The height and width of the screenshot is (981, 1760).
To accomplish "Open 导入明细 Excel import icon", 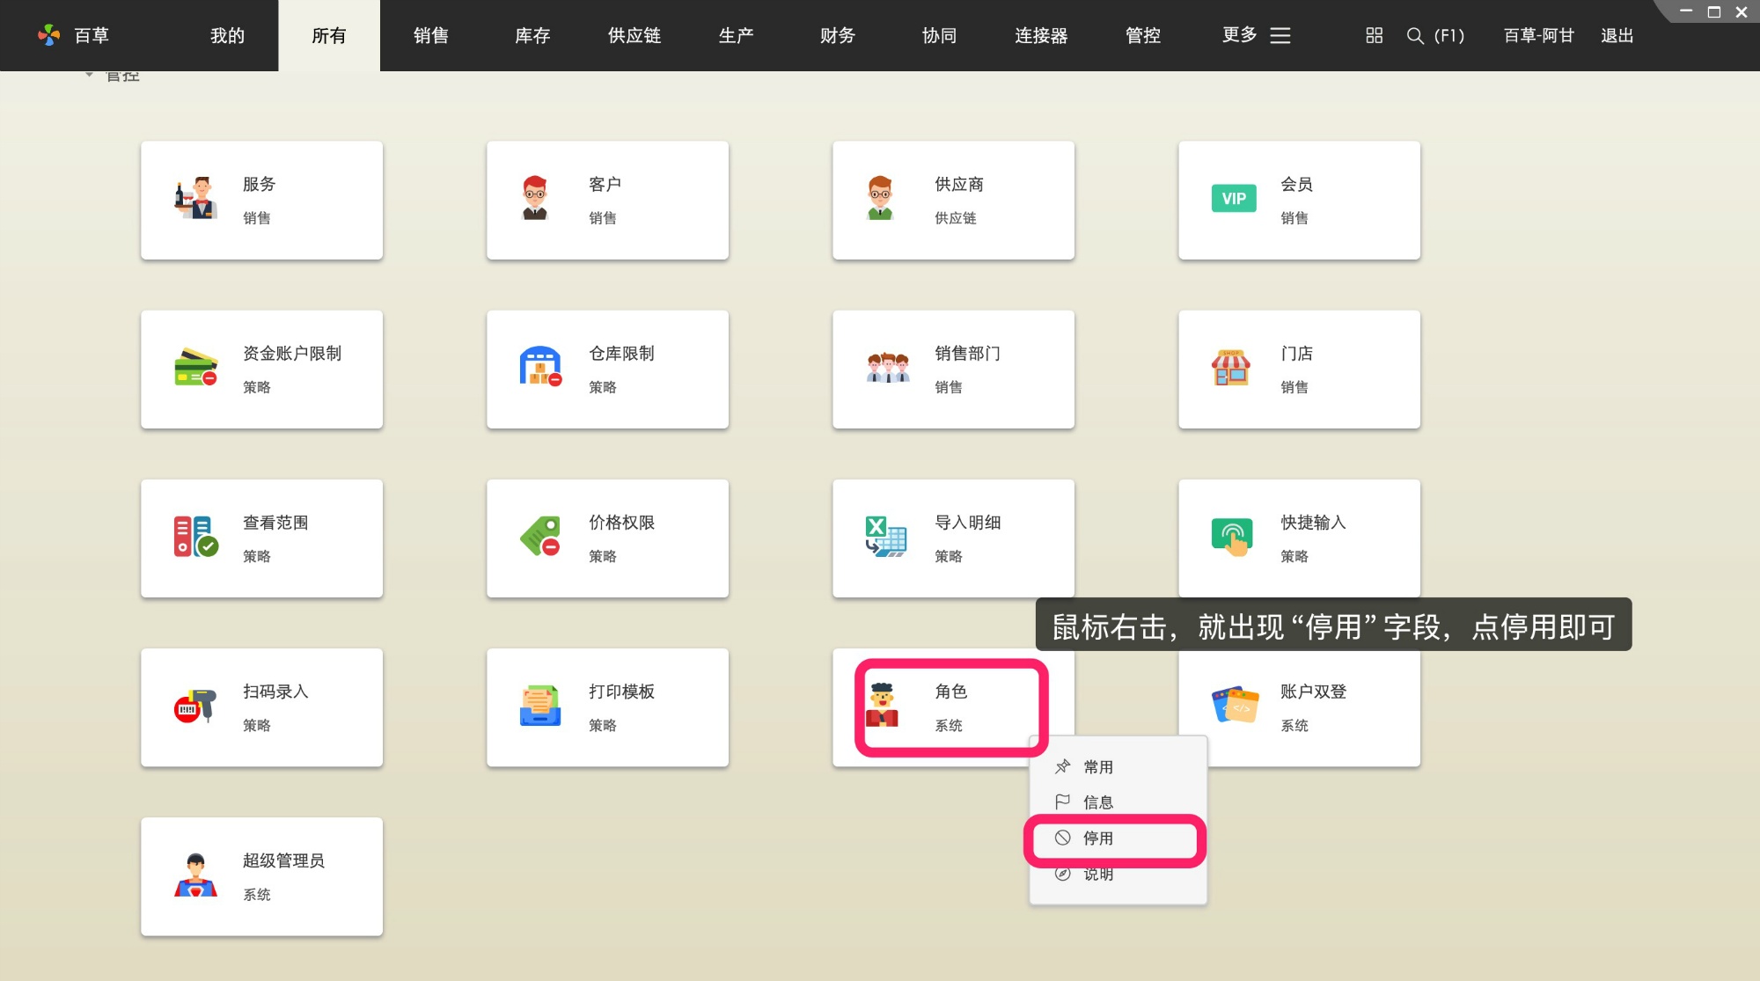I will click(x=885, y=537).
